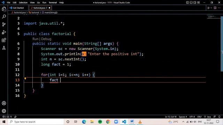Open Cortana circle on taskbar

tap(68, 122)
